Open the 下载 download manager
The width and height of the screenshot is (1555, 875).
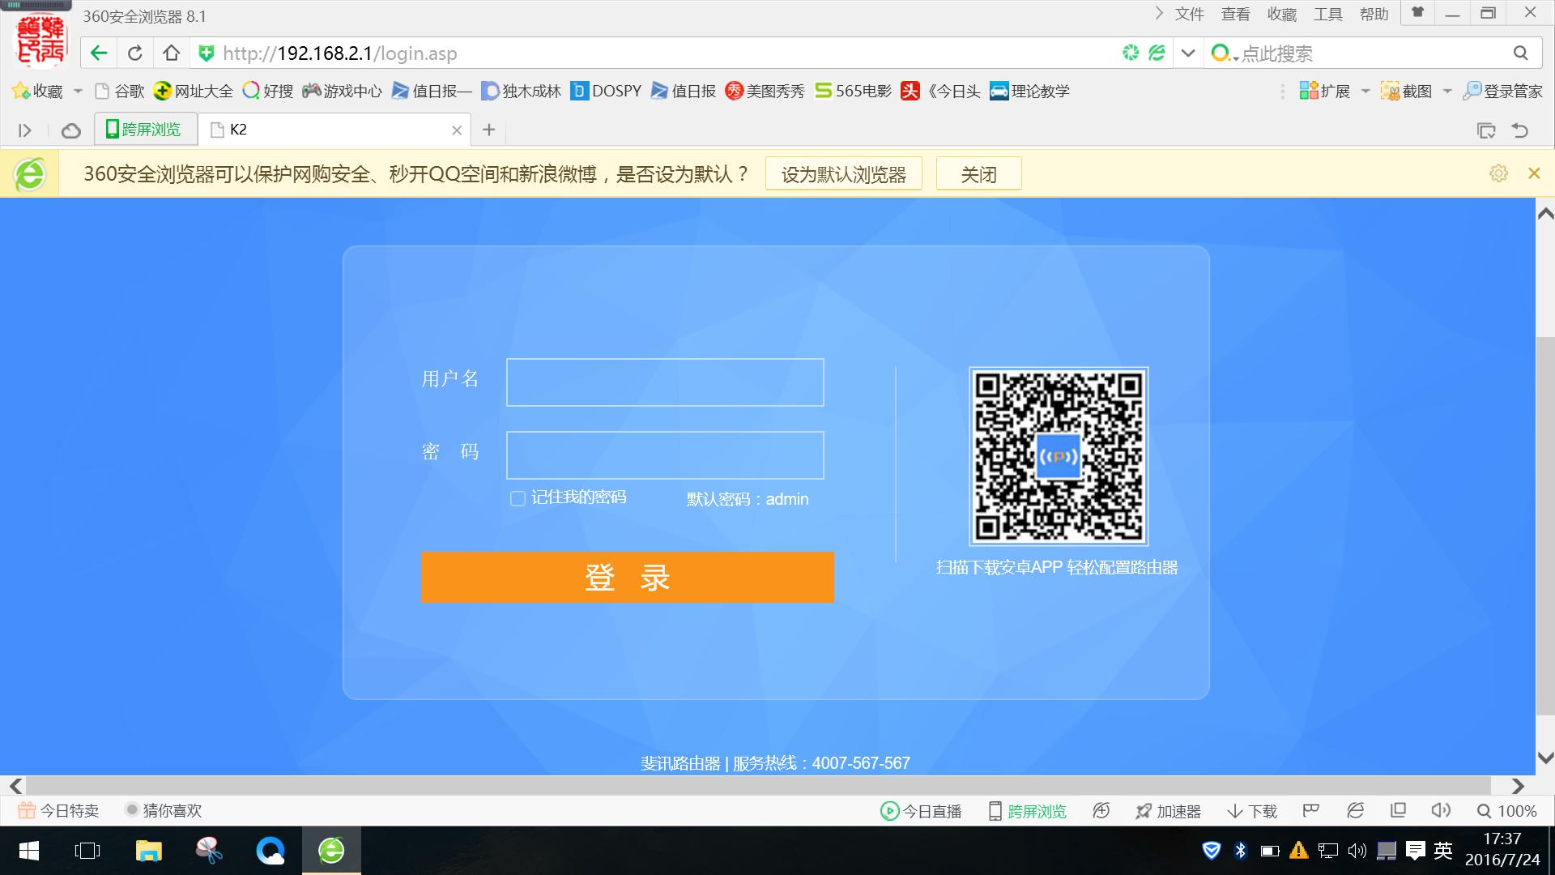click(1252, 810)
